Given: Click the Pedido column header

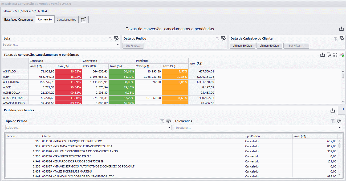Looking at the screenshot, I should pyautogui.click(x=23, y=136).
